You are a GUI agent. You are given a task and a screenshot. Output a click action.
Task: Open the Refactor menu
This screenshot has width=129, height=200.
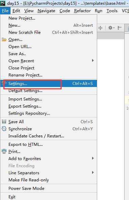click(82, 11)
